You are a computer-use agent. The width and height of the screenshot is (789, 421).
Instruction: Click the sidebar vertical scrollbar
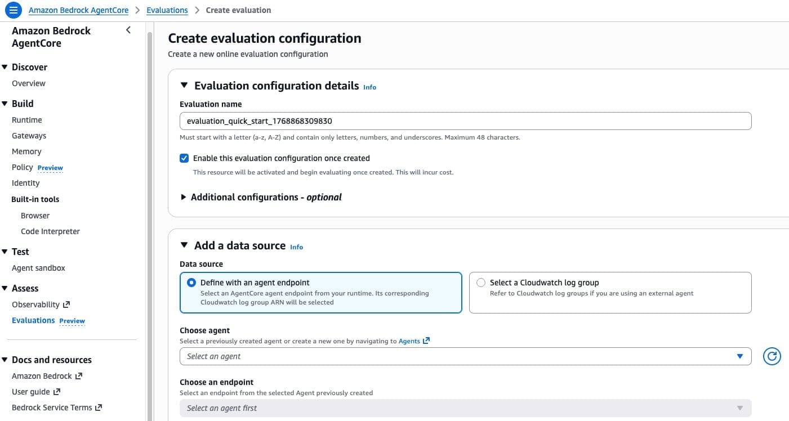coord(150,225)
